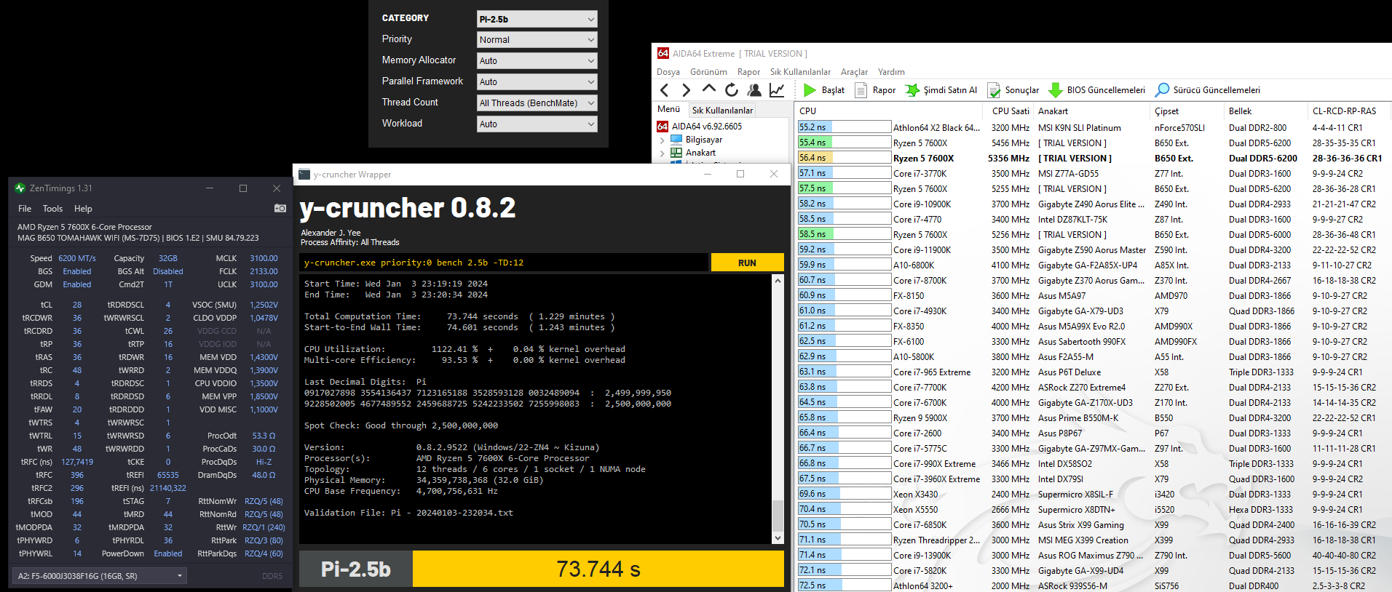Sort by Anakart column header
The width and height of the screenshot is (1392, 592).
coord(1092,111)
